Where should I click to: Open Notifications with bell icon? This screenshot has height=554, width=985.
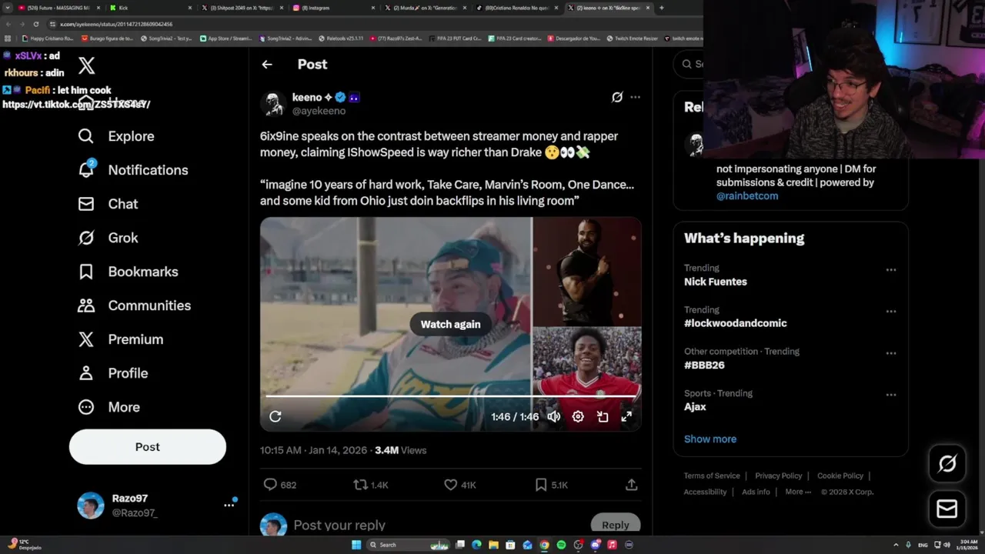(133, 170)
